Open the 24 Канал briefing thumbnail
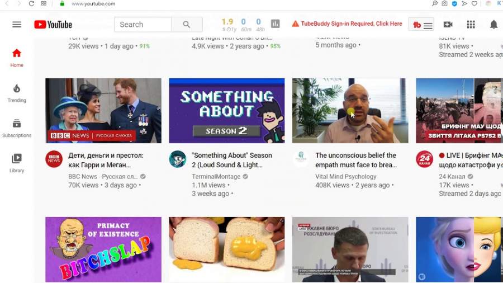The height and width of the screenshot is (283, 503). pyautogui.click(x=459, y=110)
